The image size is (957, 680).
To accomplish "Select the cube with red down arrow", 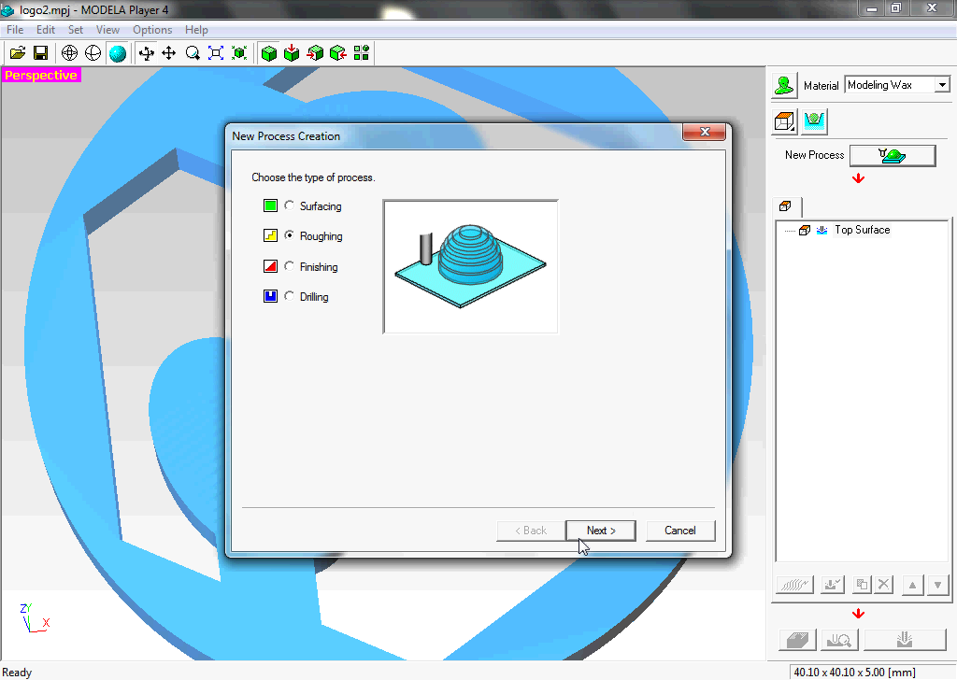I will 292,53.
